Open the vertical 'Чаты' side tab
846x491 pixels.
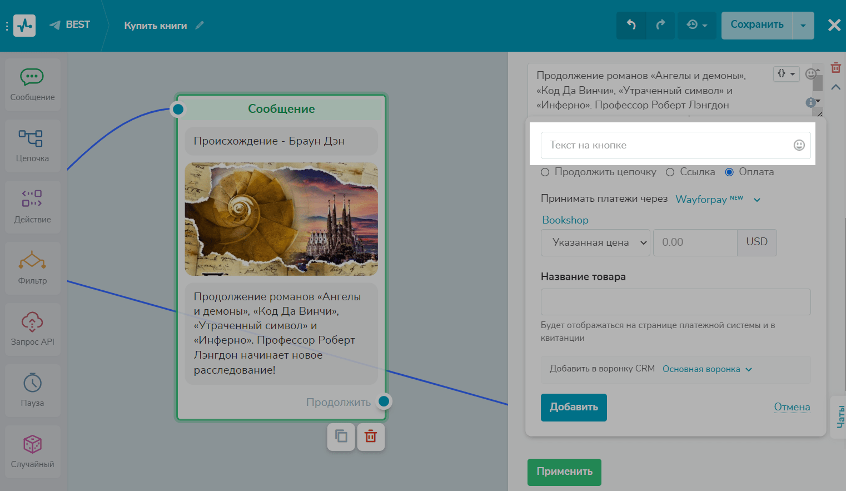[x=840, y=417]
